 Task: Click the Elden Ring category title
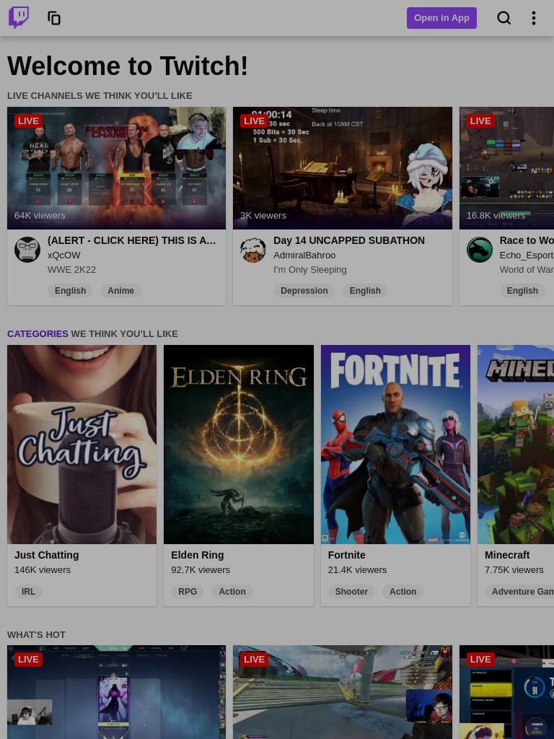tap(198, 555)
